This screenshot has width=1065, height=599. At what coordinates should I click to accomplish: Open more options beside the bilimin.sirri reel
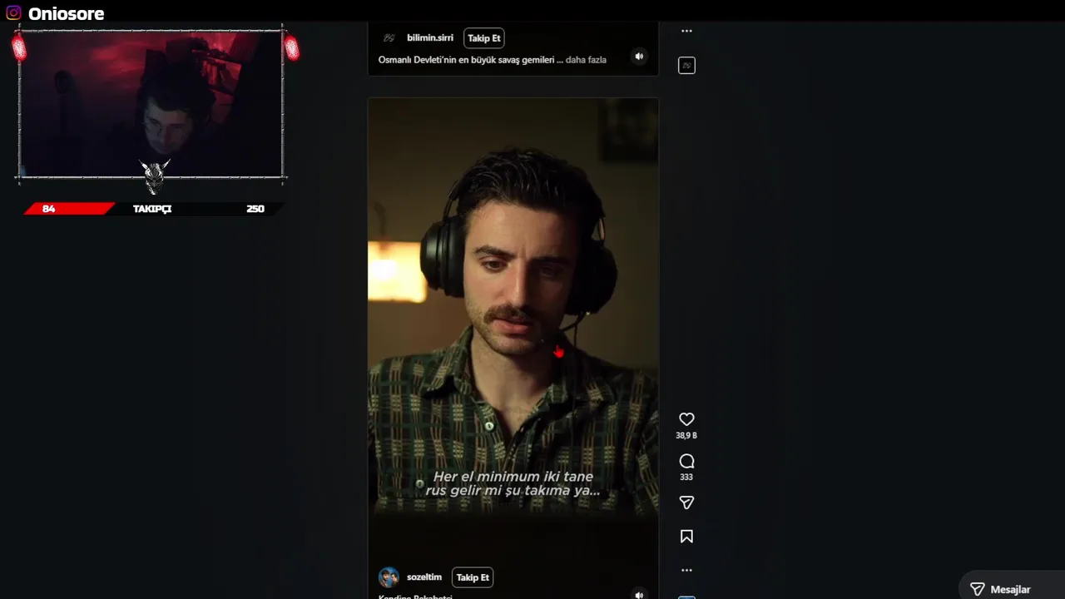point(686,31)
